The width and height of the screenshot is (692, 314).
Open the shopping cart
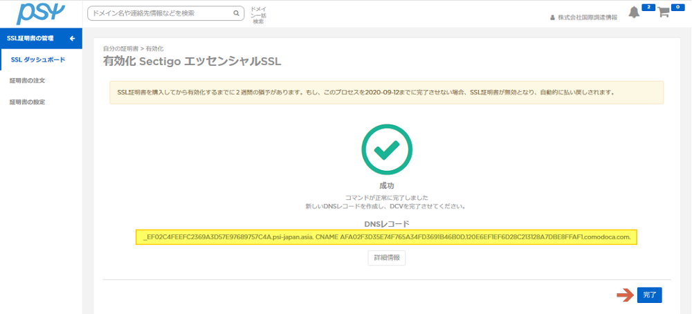point(664,12)
